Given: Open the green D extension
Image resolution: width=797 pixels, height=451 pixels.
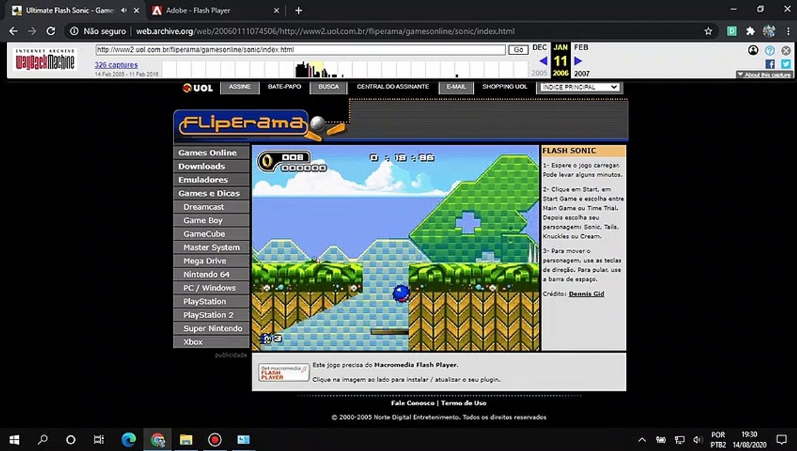Looking at the screenshot, I should point(732,31).
